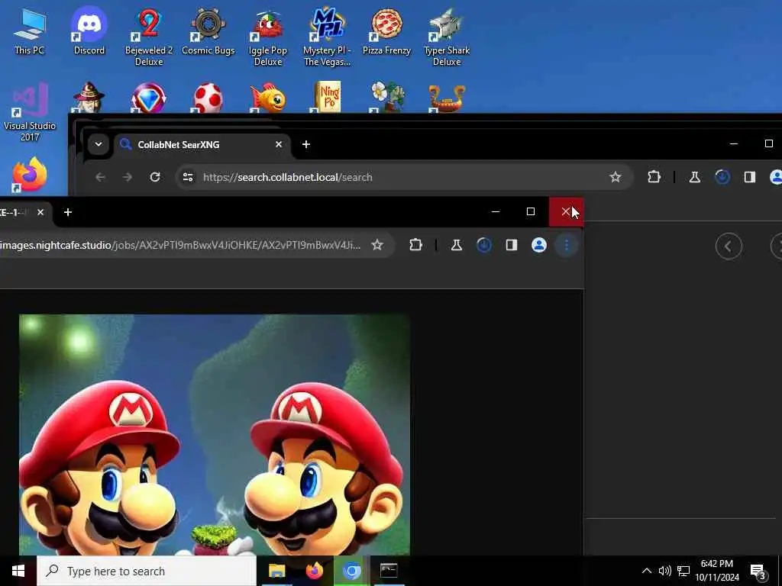Screen dimensions: 782x586
Task: Open the Visual Studio 2017 shortcut
Action: pos(30,113)
